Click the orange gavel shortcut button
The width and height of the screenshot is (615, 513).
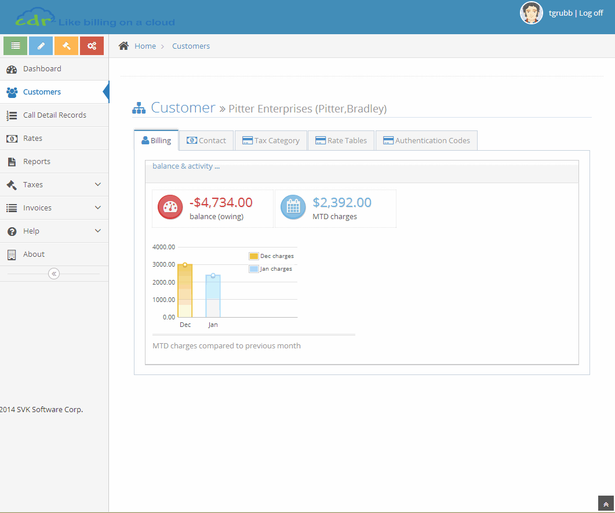(66, 46)
